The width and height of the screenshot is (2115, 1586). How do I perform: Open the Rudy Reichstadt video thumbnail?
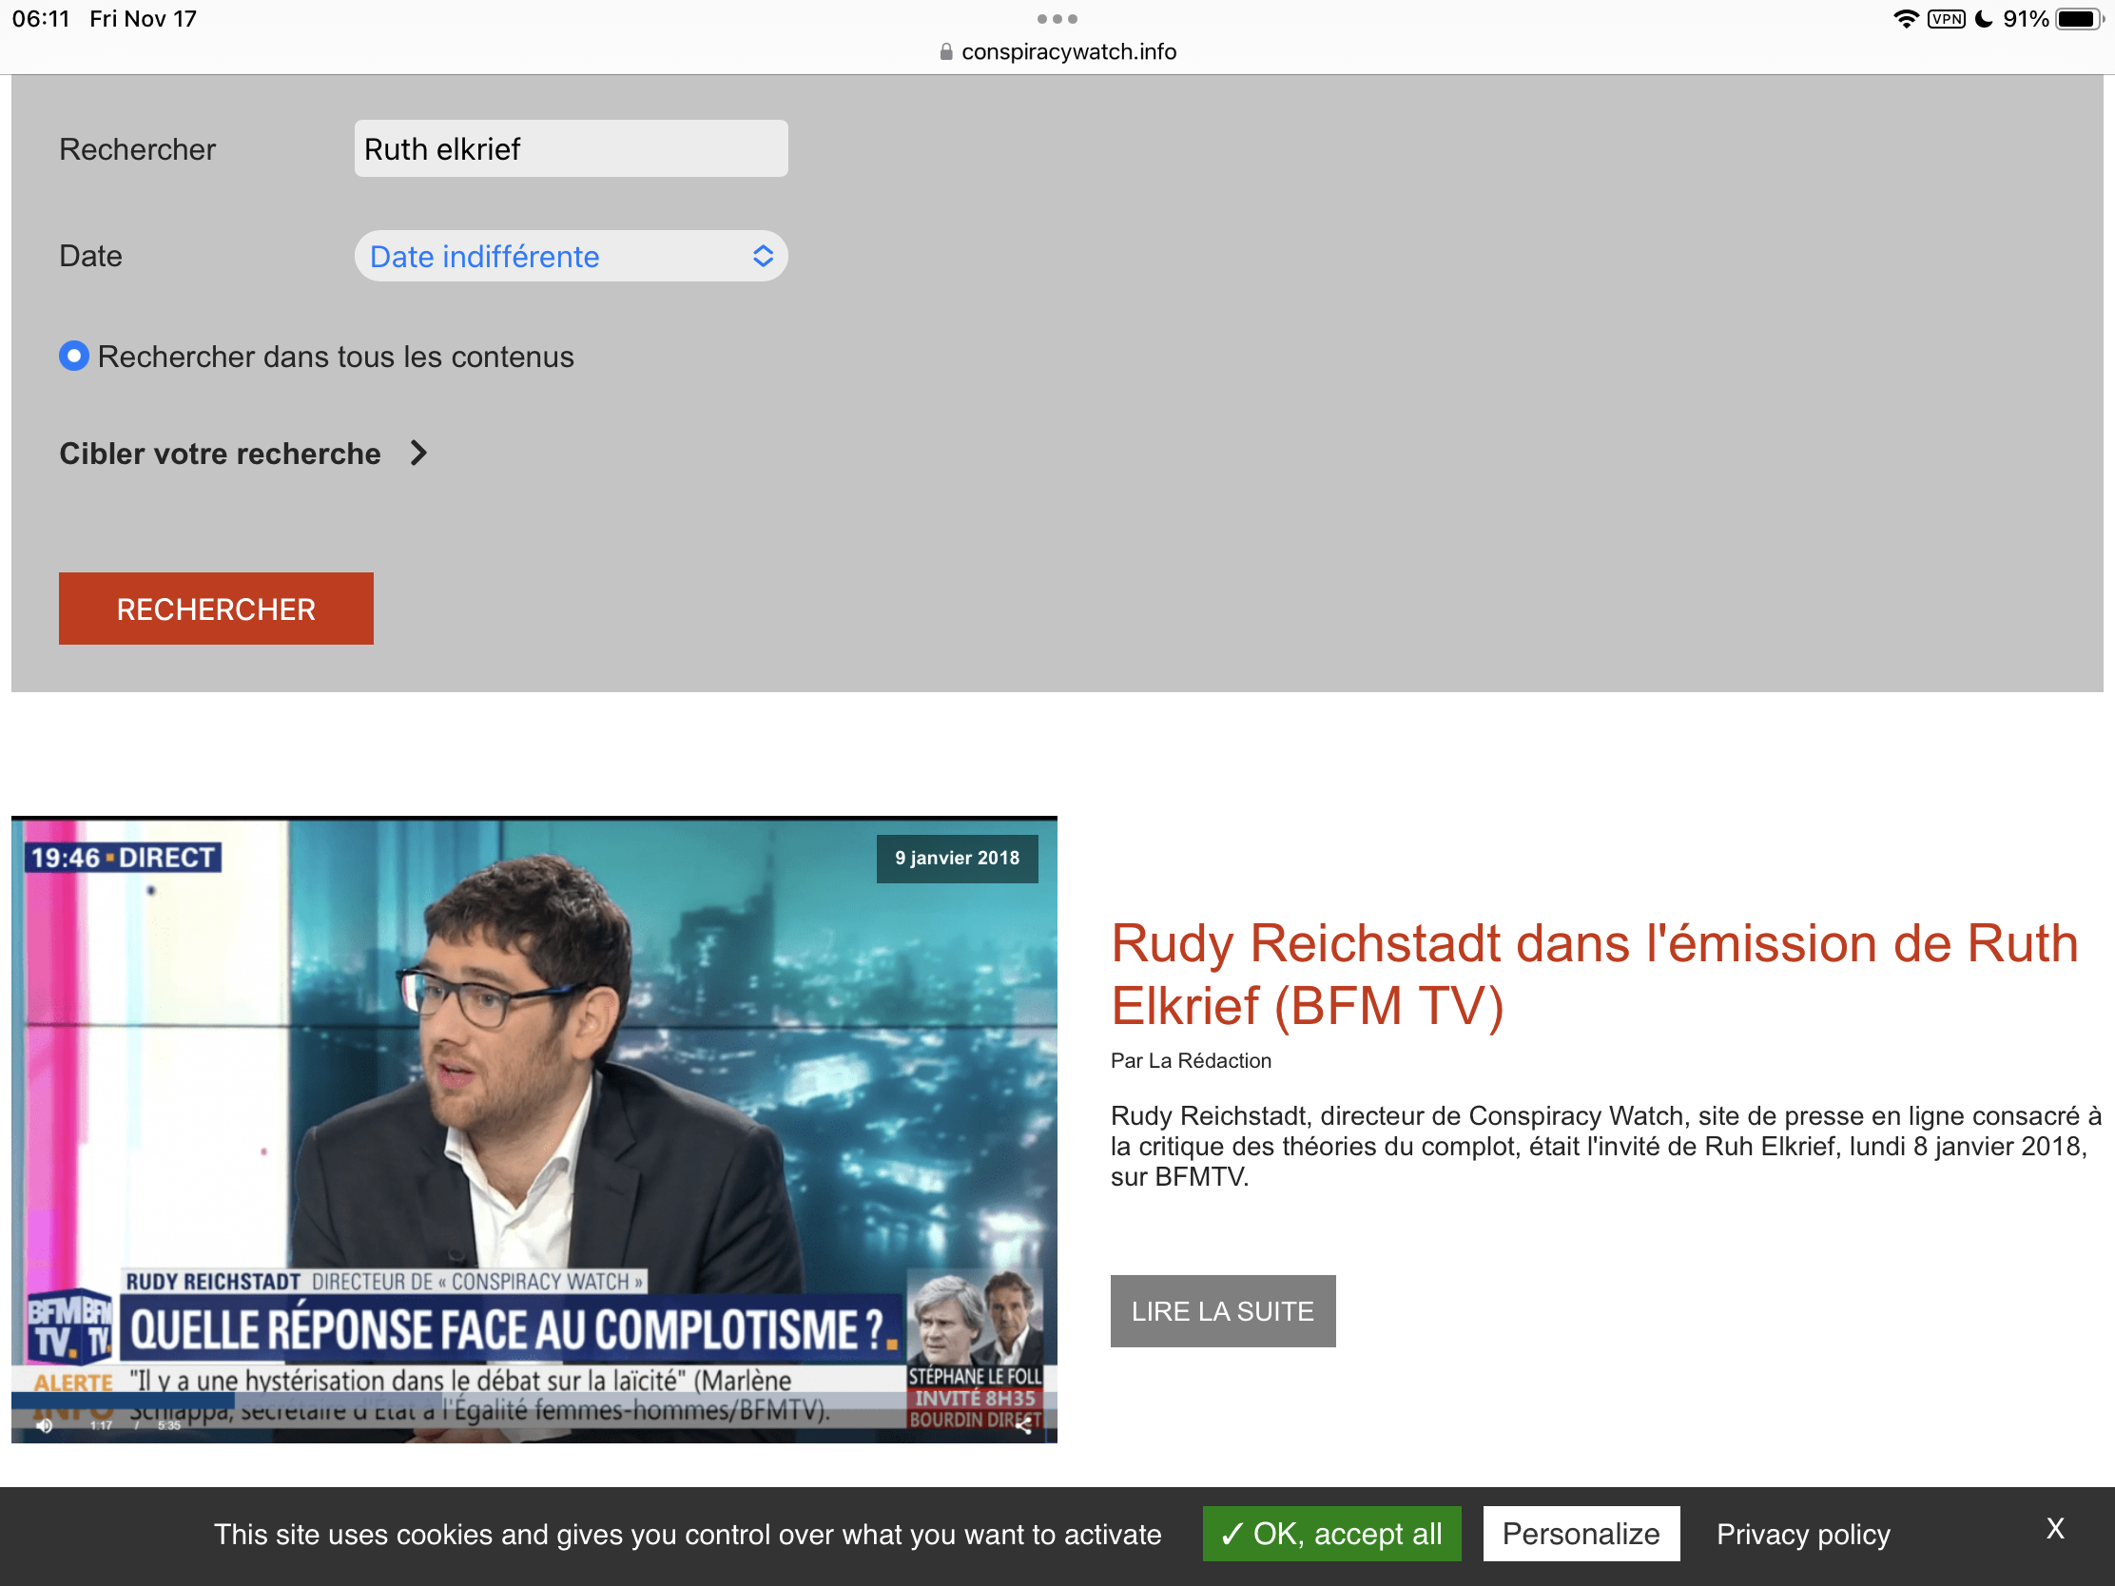[534, 1129]
